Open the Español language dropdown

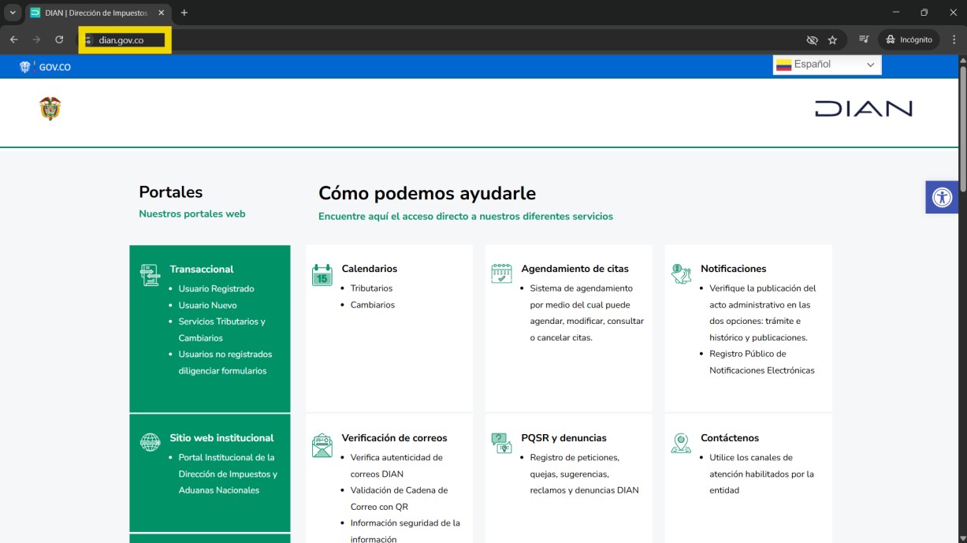(x=827, y=65)
